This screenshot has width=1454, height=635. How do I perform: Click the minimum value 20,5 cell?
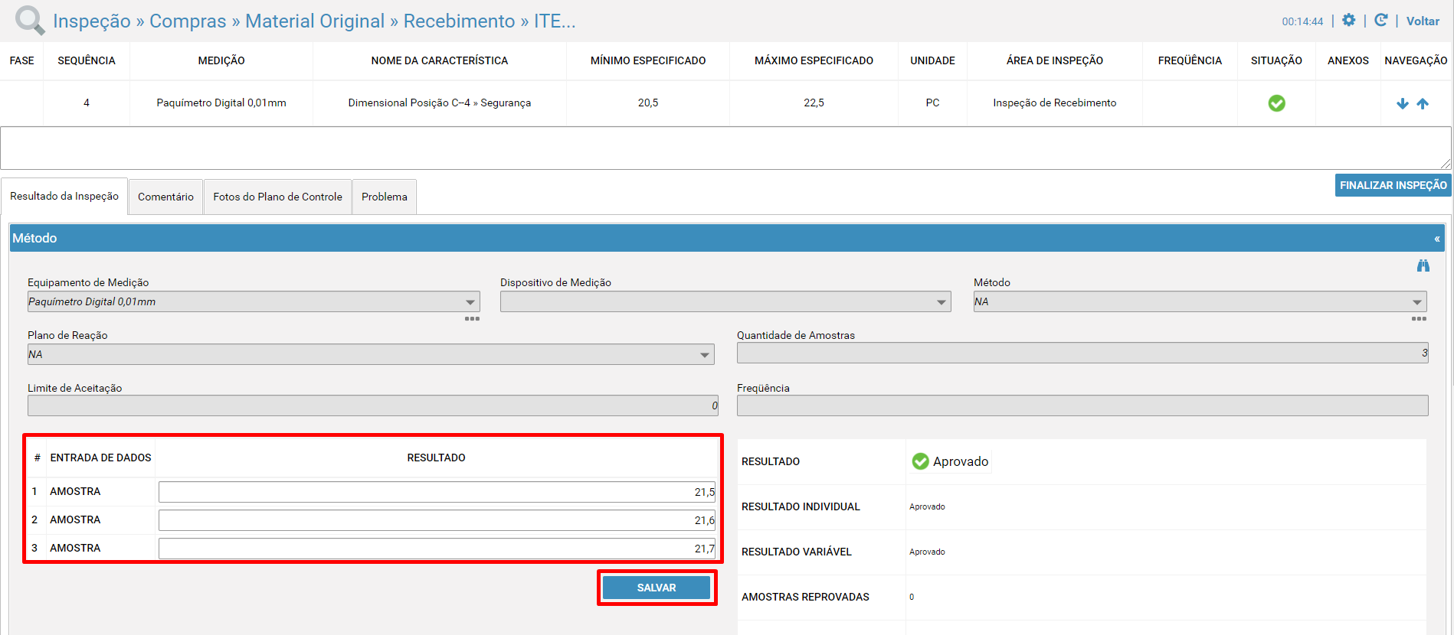pos(648,103)
